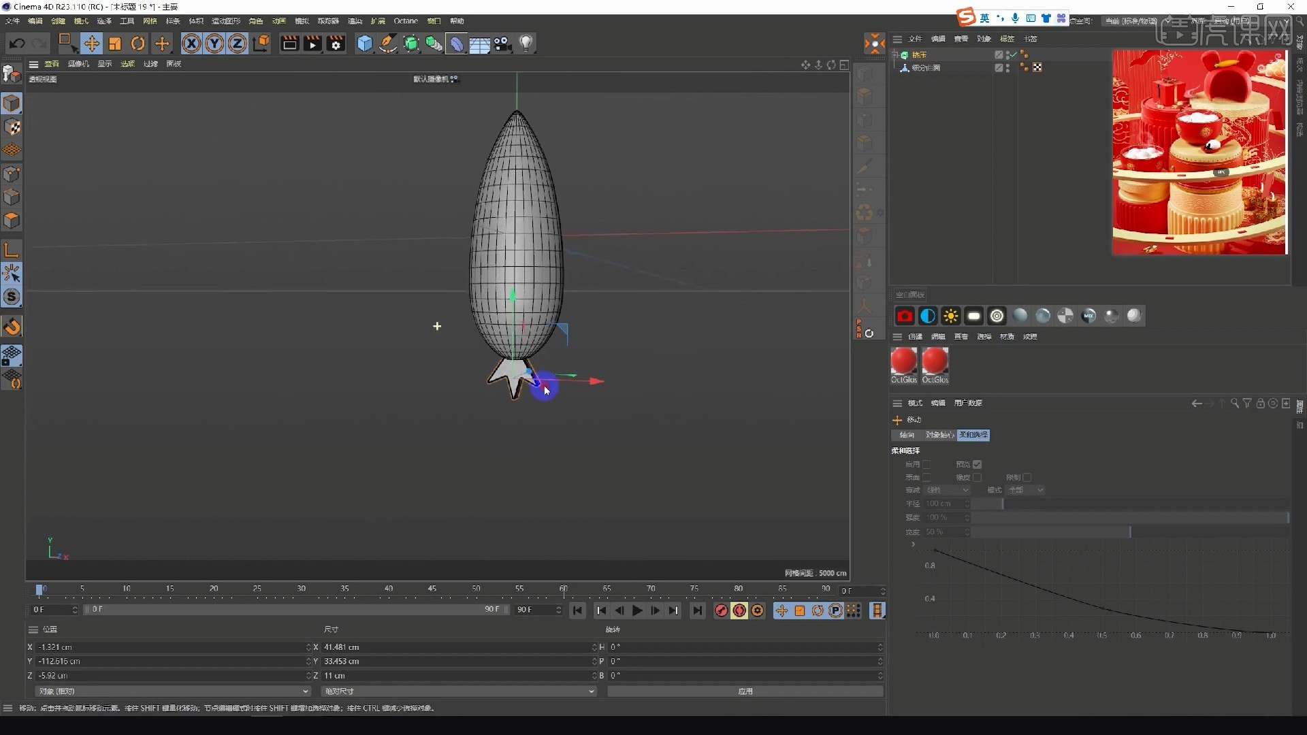
Task: Click Render View clapperboard icon
Action: (289, 44)
